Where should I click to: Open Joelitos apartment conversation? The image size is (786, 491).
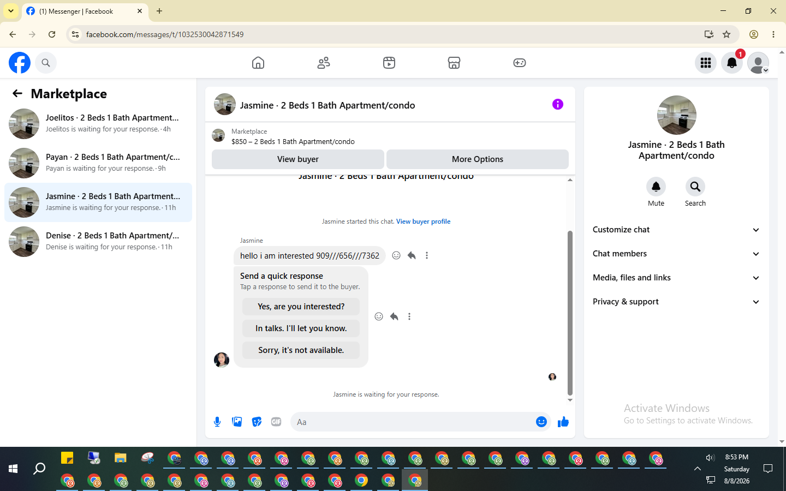[x=98, y=124]
